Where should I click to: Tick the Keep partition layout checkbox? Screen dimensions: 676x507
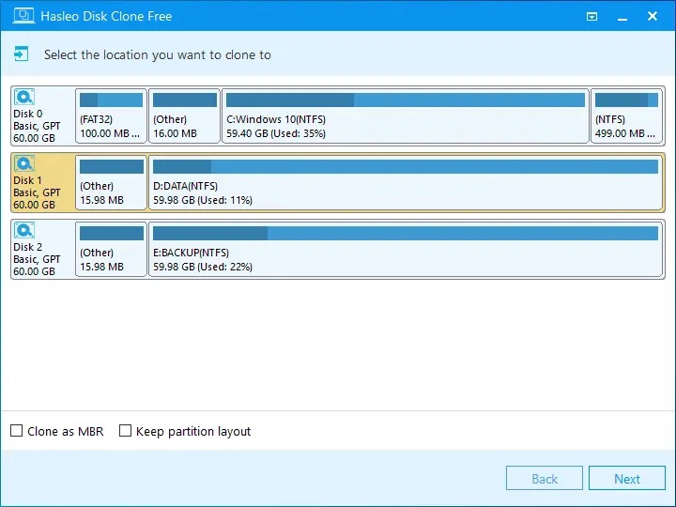click(x=125, y=431)
